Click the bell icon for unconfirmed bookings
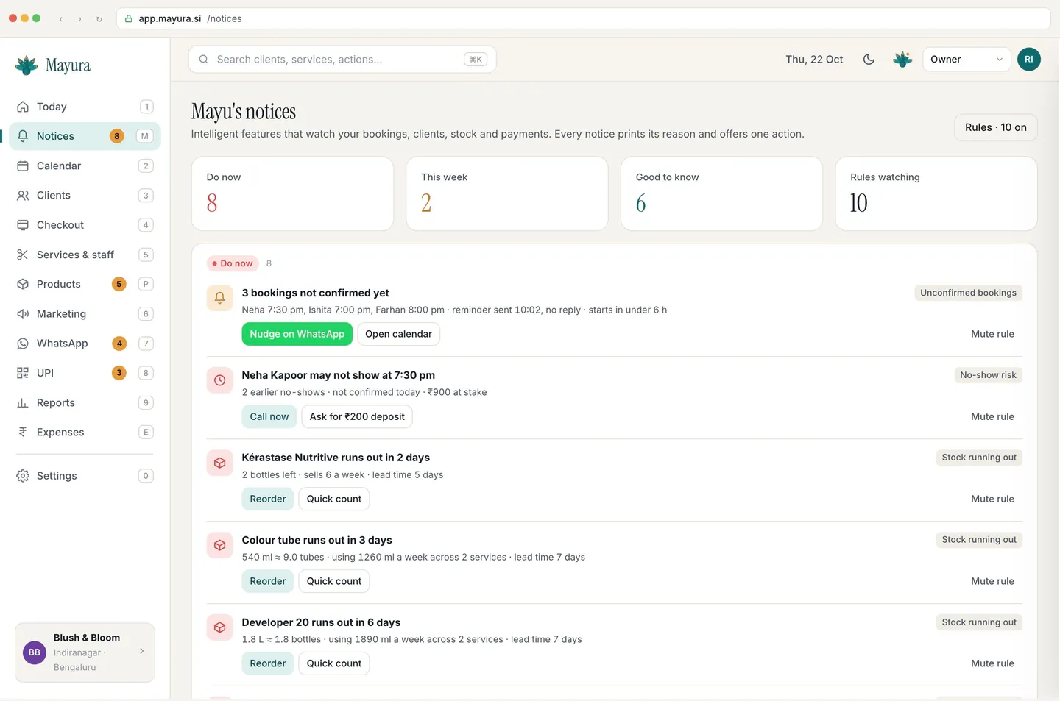1060x701 pixels. (219, 298)
